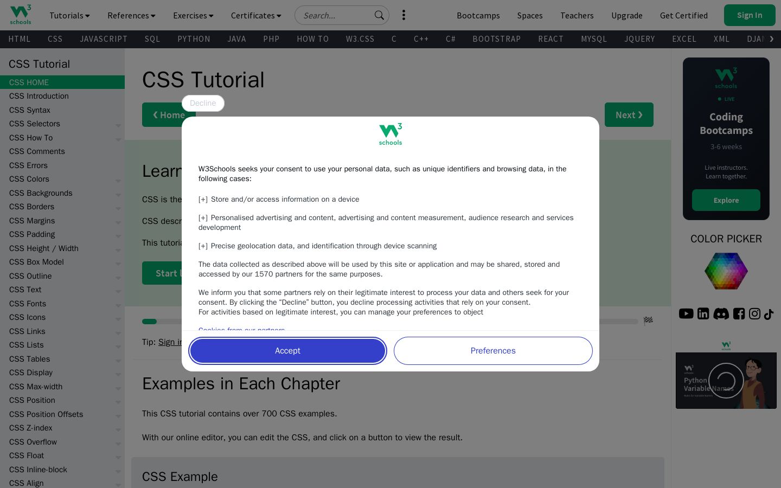The image size is (781, 488).
Task: Accept the cookie consent
Action: [x=287, y=351]
